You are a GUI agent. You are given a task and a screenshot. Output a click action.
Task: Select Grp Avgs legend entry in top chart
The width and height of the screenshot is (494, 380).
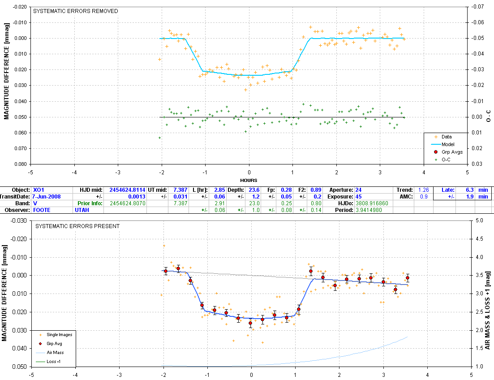[x=448, y=152]
